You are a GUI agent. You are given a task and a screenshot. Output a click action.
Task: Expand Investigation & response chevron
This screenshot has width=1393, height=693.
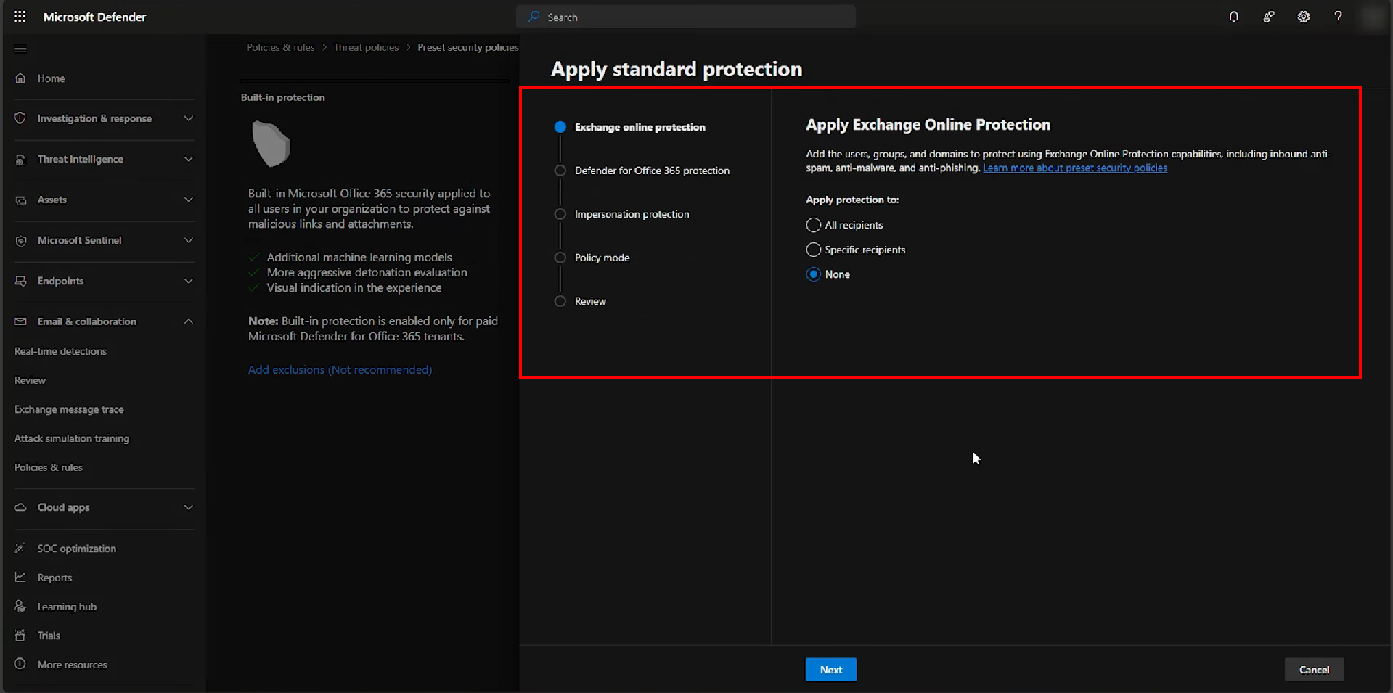point(188,118)
